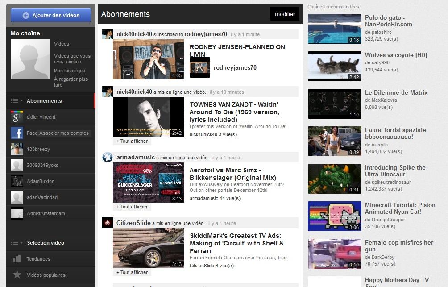Click armadamusic channel avatar in feed
Image resolution: width=448 pixels, height=287 pixels.
[x=107, y=157]
